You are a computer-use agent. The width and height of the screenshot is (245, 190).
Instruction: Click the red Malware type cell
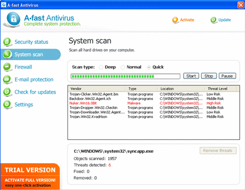pyautogui.click(x=134, y=103)
